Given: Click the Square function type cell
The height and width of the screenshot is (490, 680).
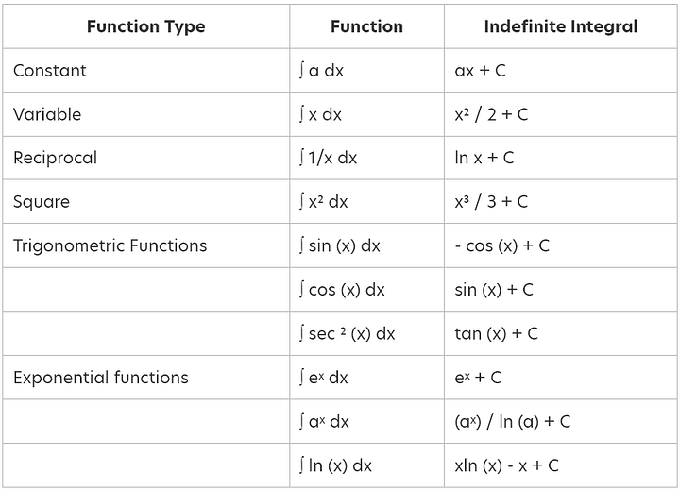Looking at the screenshot, I should (x=42, y=202).
